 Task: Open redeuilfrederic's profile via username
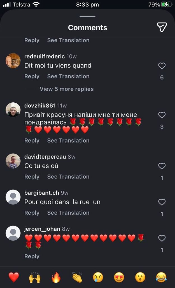(x=45, y=56)
